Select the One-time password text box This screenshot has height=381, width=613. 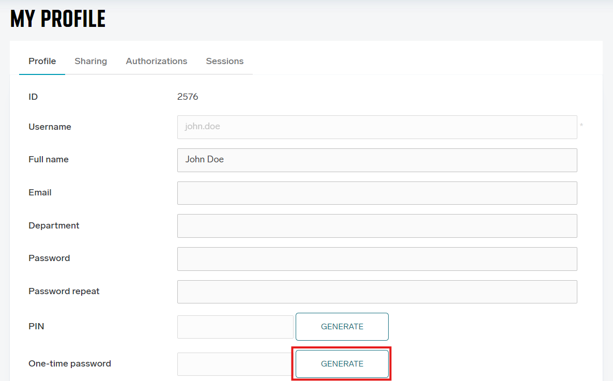235,364
